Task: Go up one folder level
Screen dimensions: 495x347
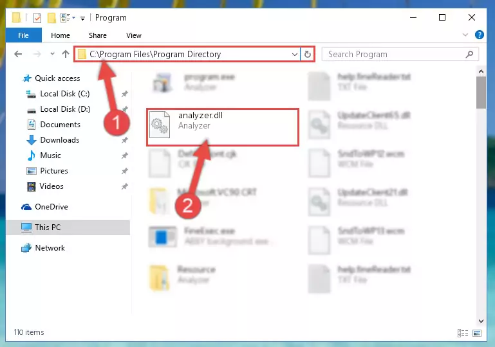Action: coord(66,54)
